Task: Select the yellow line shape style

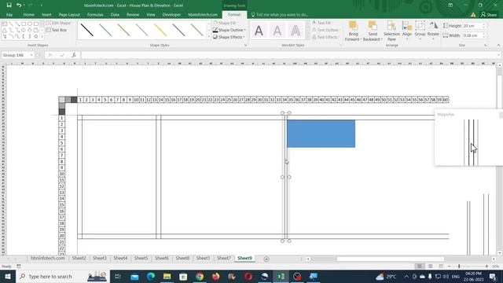Action: click(x=160, y=30)
